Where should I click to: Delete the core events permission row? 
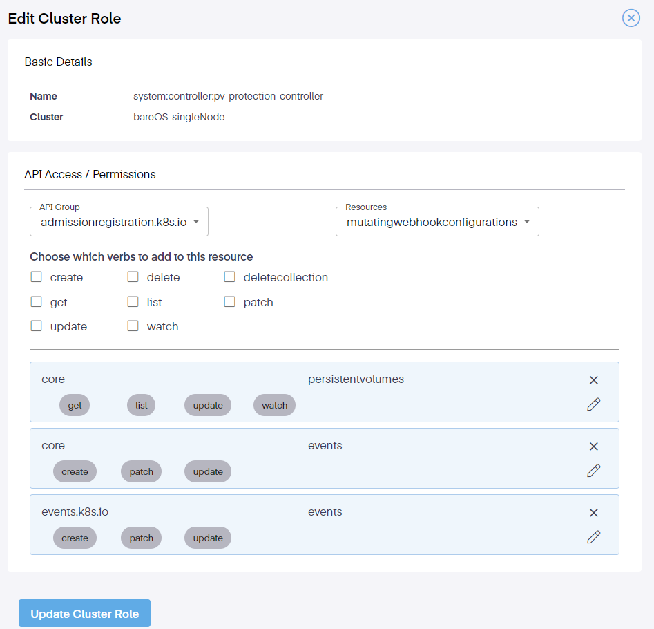pos(593,447)
